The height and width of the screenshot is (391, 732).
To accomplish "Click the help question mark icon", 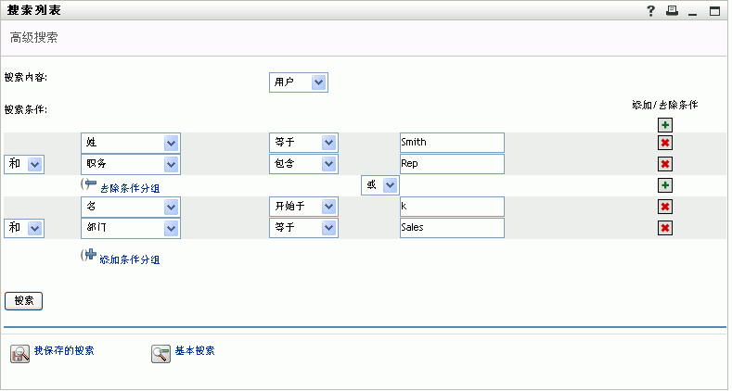I will click(x=651, y=11).
